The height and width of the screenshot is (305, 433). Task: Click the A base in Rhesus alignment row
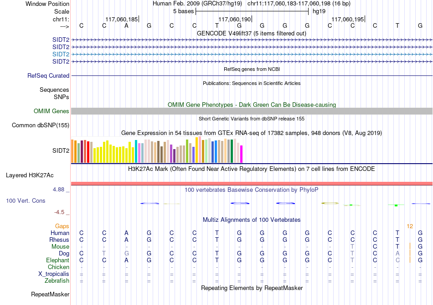pyautogui.click(x=126, y=240)
